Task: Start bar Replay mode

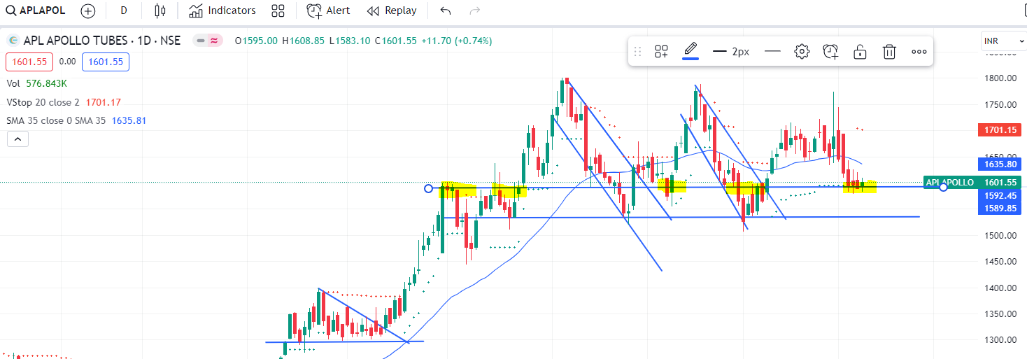Action: point(392,10)
